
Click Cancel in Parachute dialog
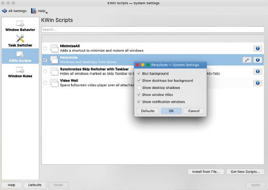pyautogui.click(x=194, y=111)
